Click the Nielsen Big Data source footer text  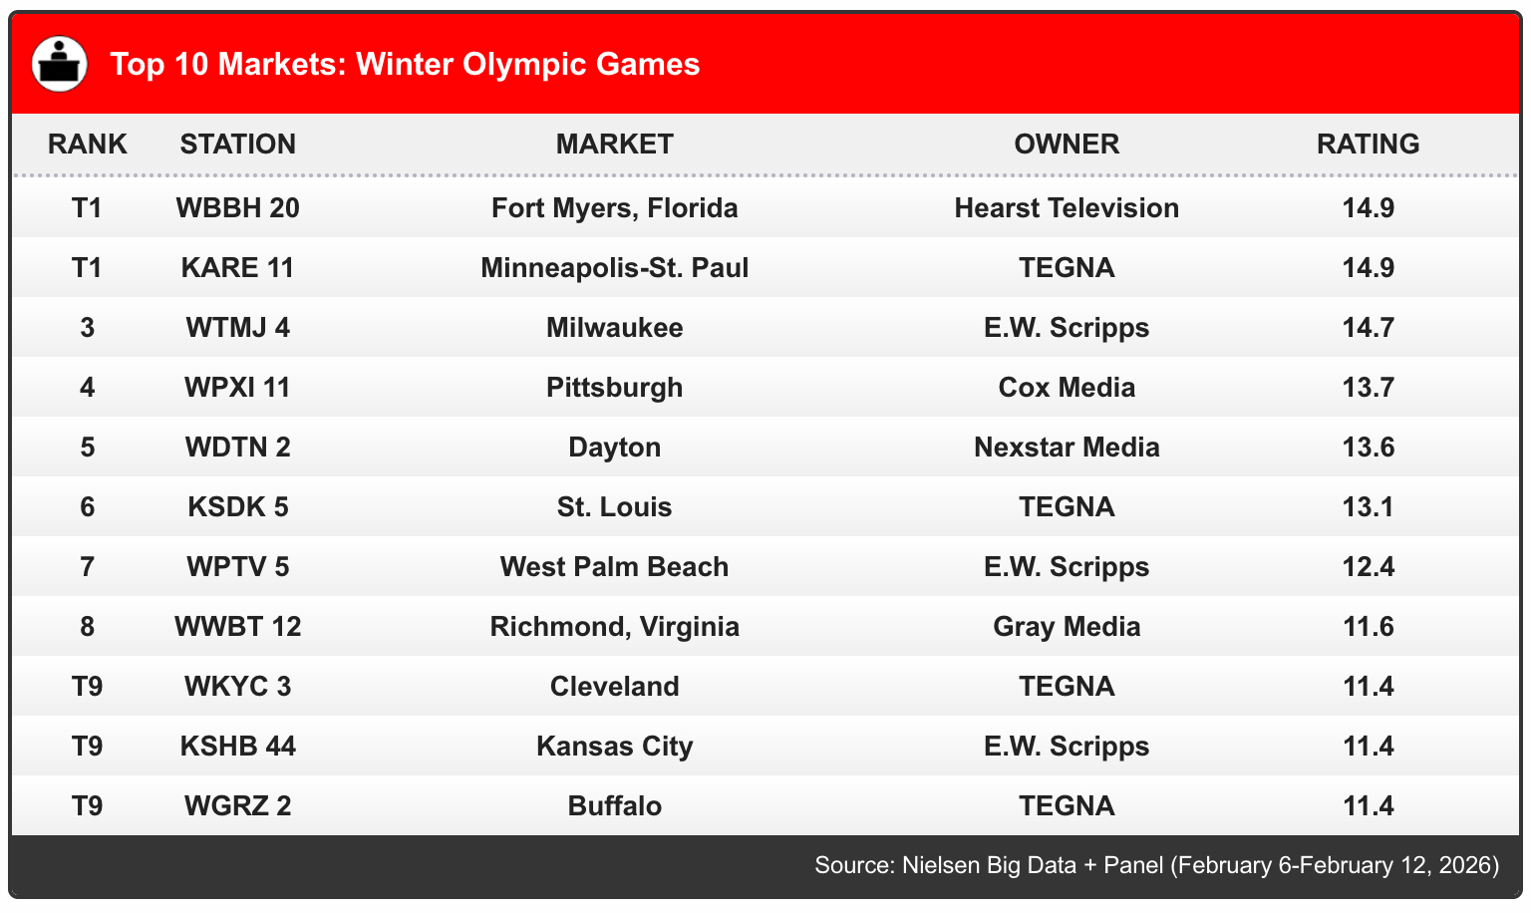(x=1156, y=864)
